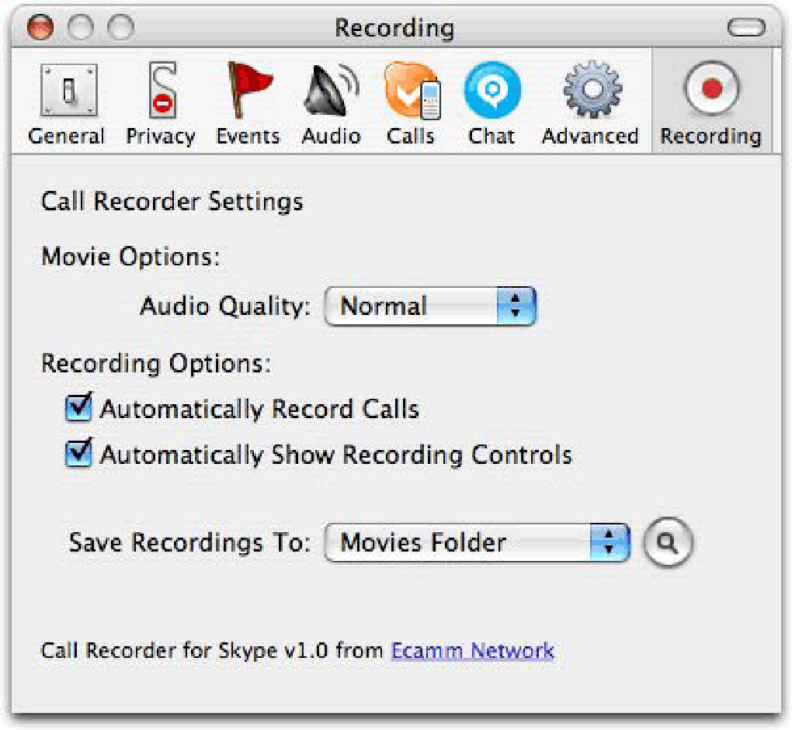
Task: Minimize the Recording window
Action: (81, 29)
